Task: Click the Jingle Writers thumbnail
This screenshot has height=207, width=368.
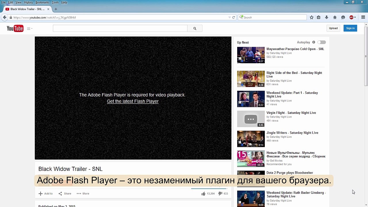Action: [x=251, y=139]
